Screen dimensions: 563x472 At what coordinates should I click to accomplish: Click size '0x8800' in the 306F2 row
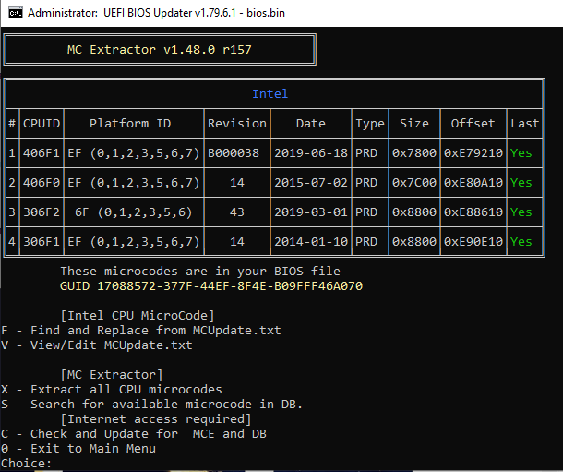pos(414,212)
